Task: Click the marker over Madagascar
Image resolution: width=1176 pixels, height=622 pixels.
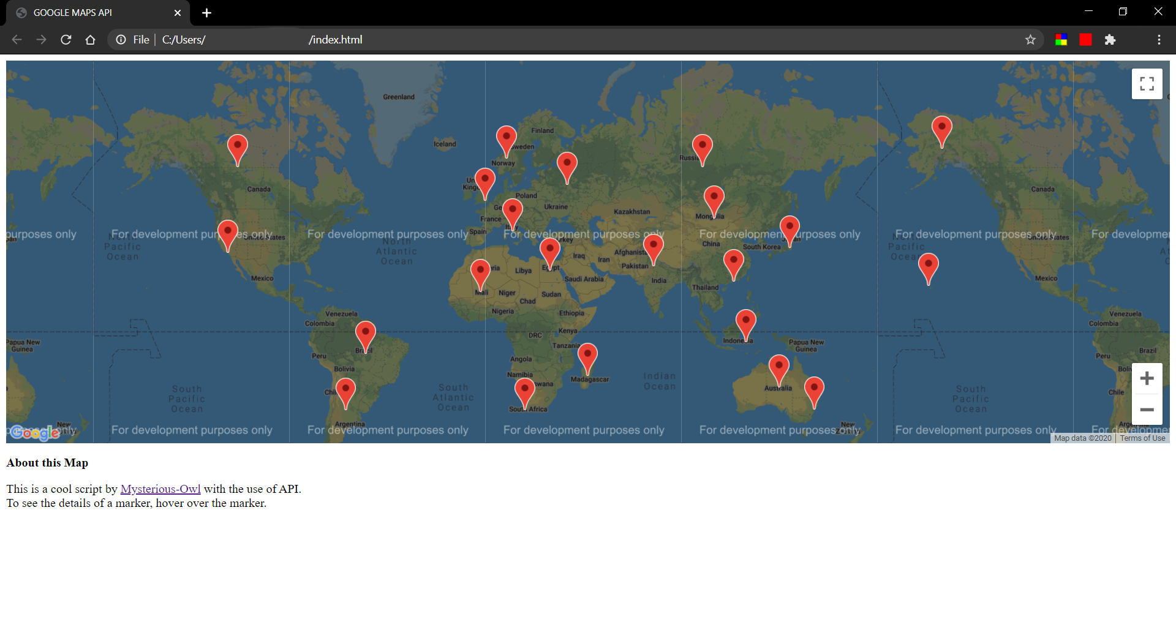Action: click(587, 359)
